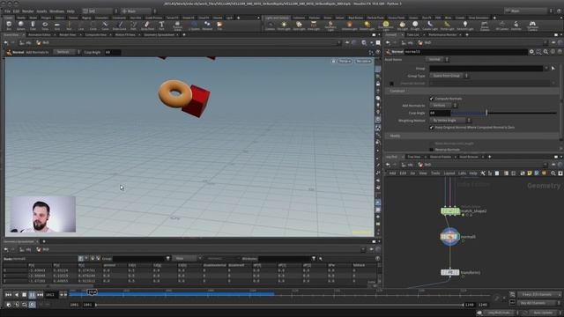Jump to first frame in playbar
Viewport: 564px width, 317px height.
[8, 295]
